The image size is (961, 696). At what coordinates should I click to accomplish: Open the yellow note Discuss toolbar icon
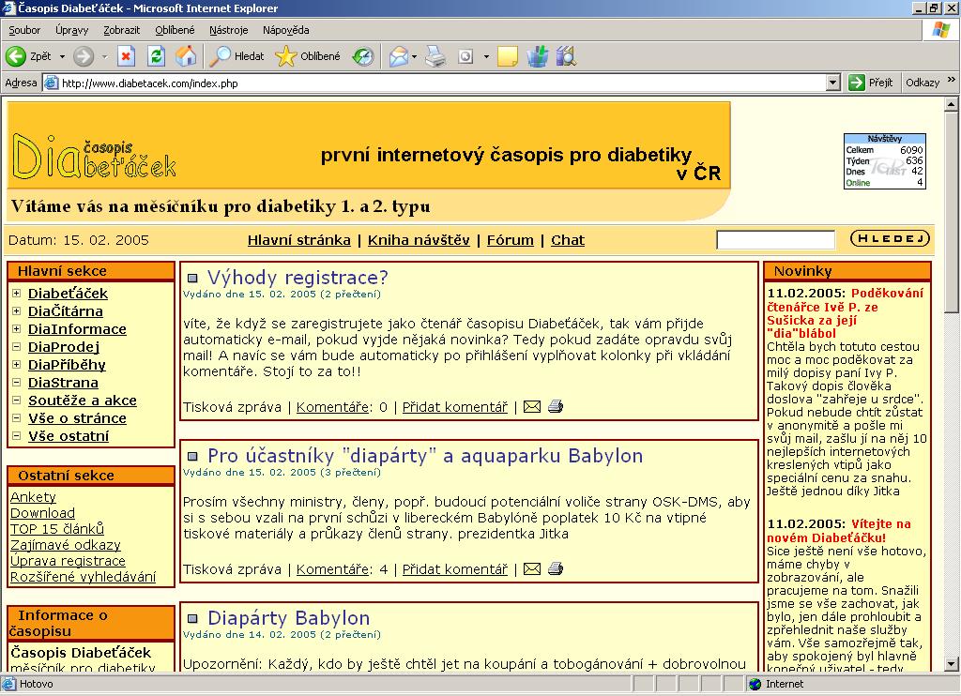coord(508,56)
